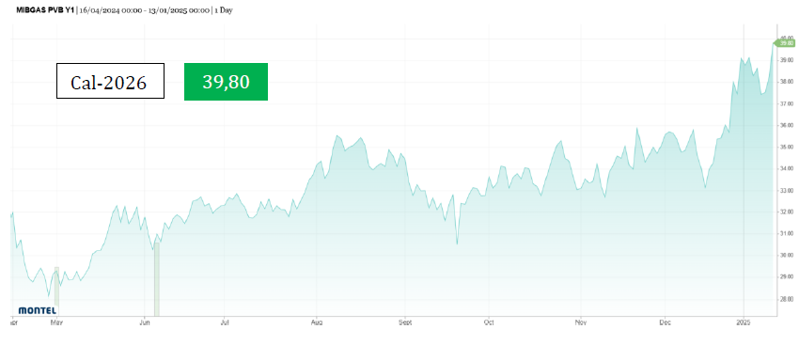Click the Cal-2026 label box

[x=110, y=81]
